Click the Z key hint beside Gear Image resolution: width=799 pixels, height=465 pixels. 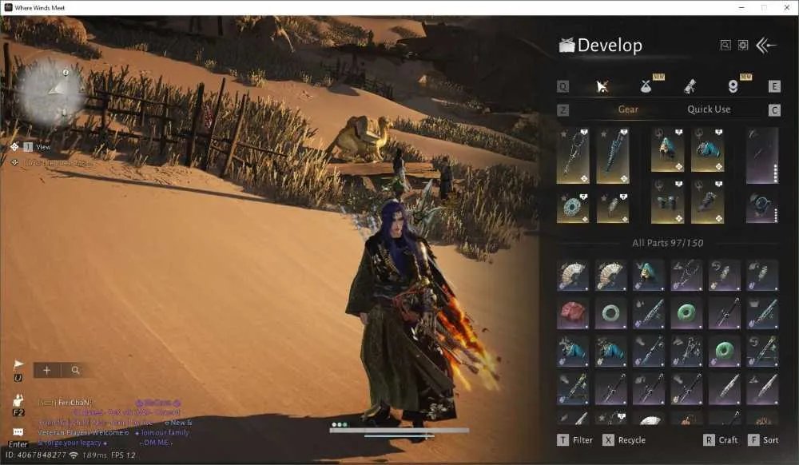tap(563, 109)
